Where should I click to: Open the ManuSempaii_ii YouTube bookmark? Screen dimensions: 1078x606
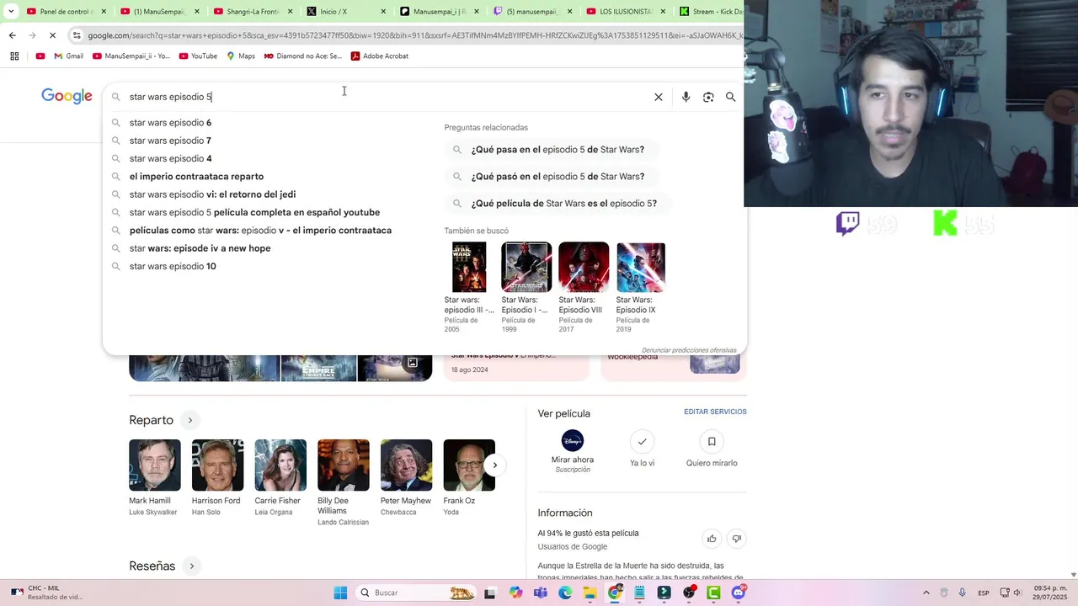coord(131,56)
